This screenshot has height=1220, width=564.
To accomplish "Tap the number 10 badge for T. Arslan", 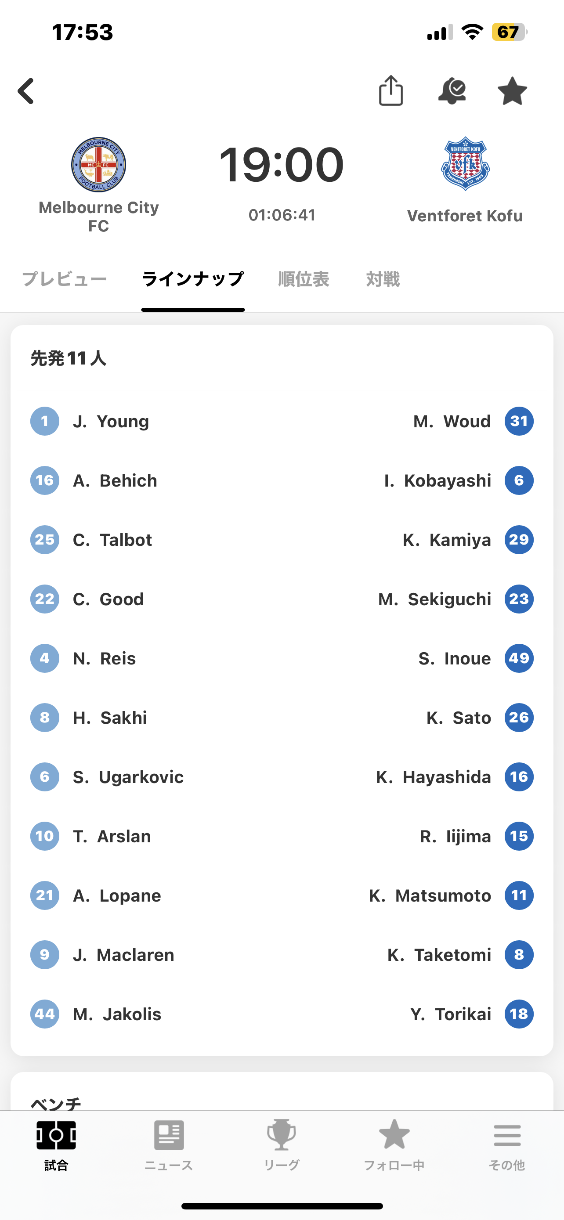I will click(45, 836).
